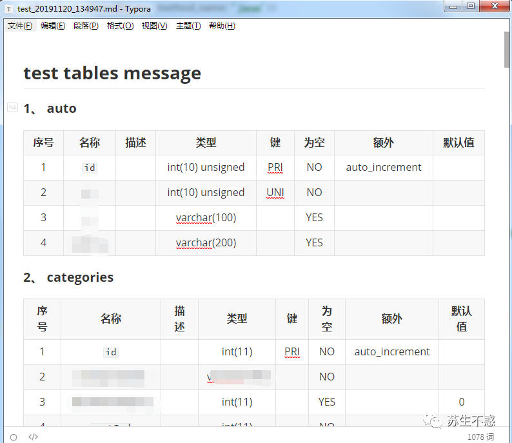Click NO cell in the UNI row

point(314,193)
